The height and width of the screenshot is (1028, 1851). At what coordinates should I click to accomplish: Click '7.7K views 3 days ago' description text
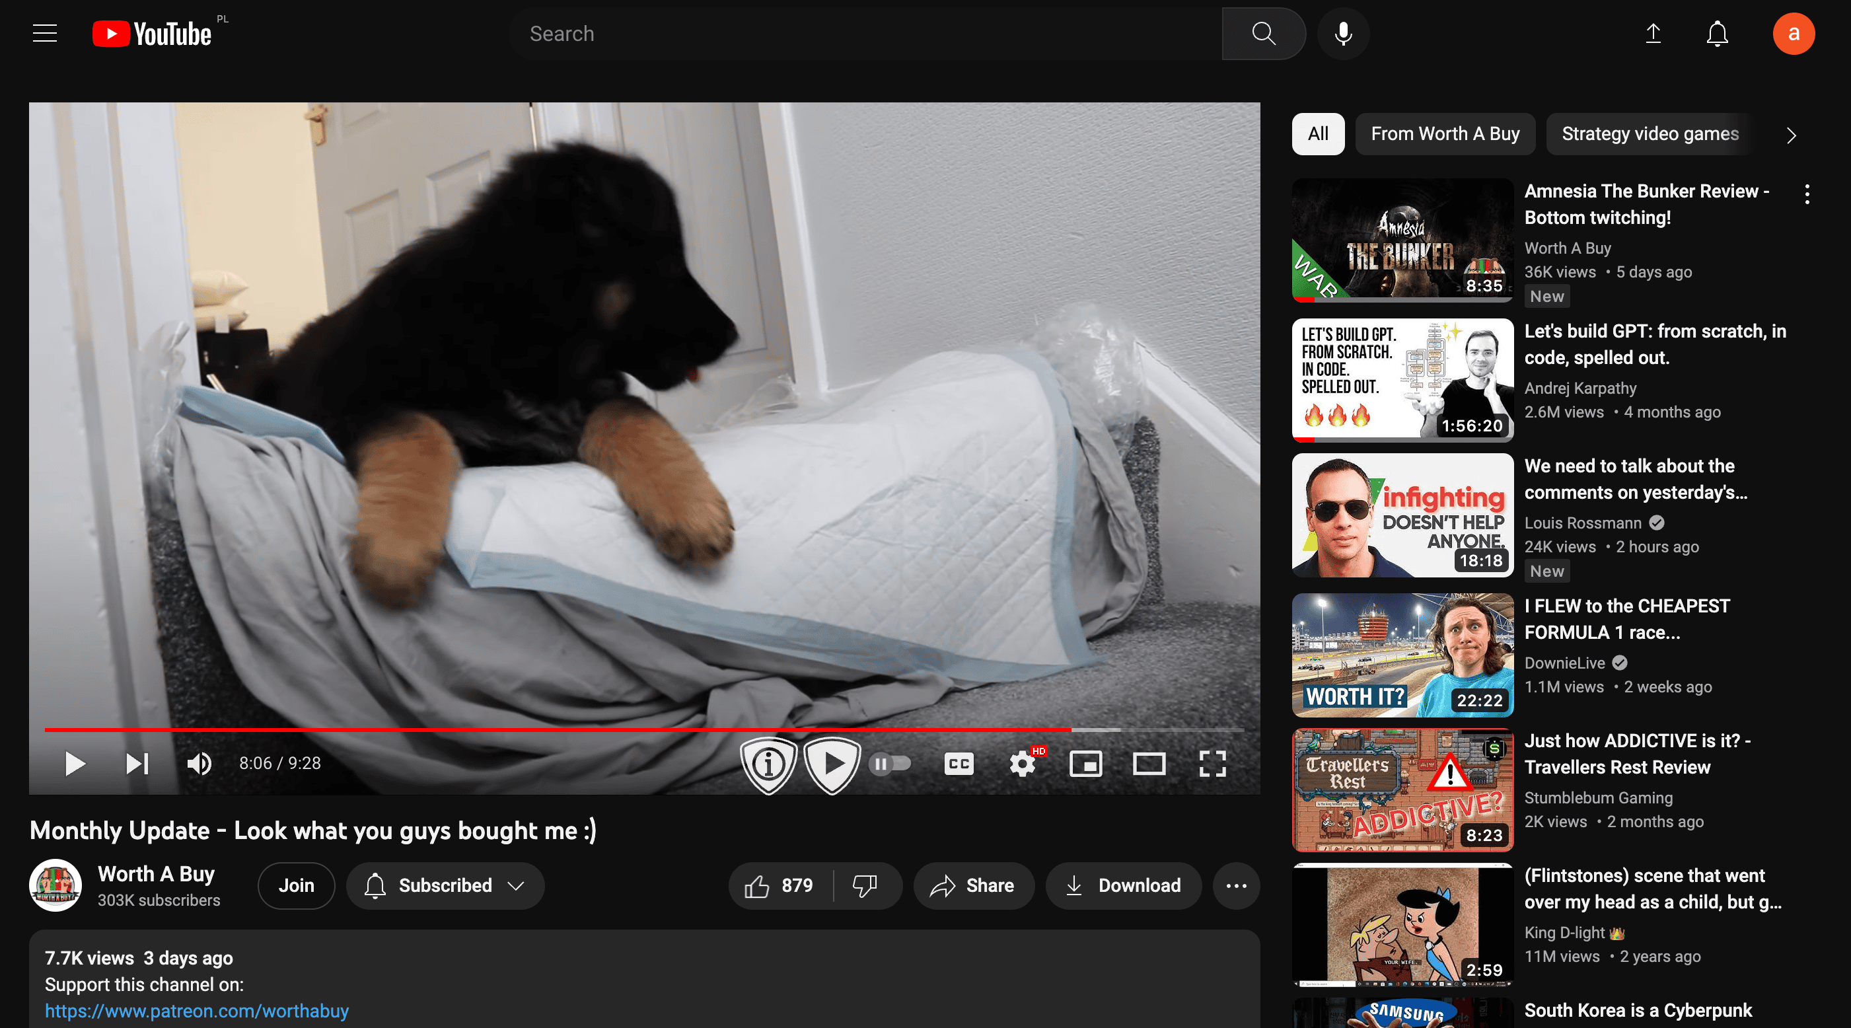tap(139, 958)
